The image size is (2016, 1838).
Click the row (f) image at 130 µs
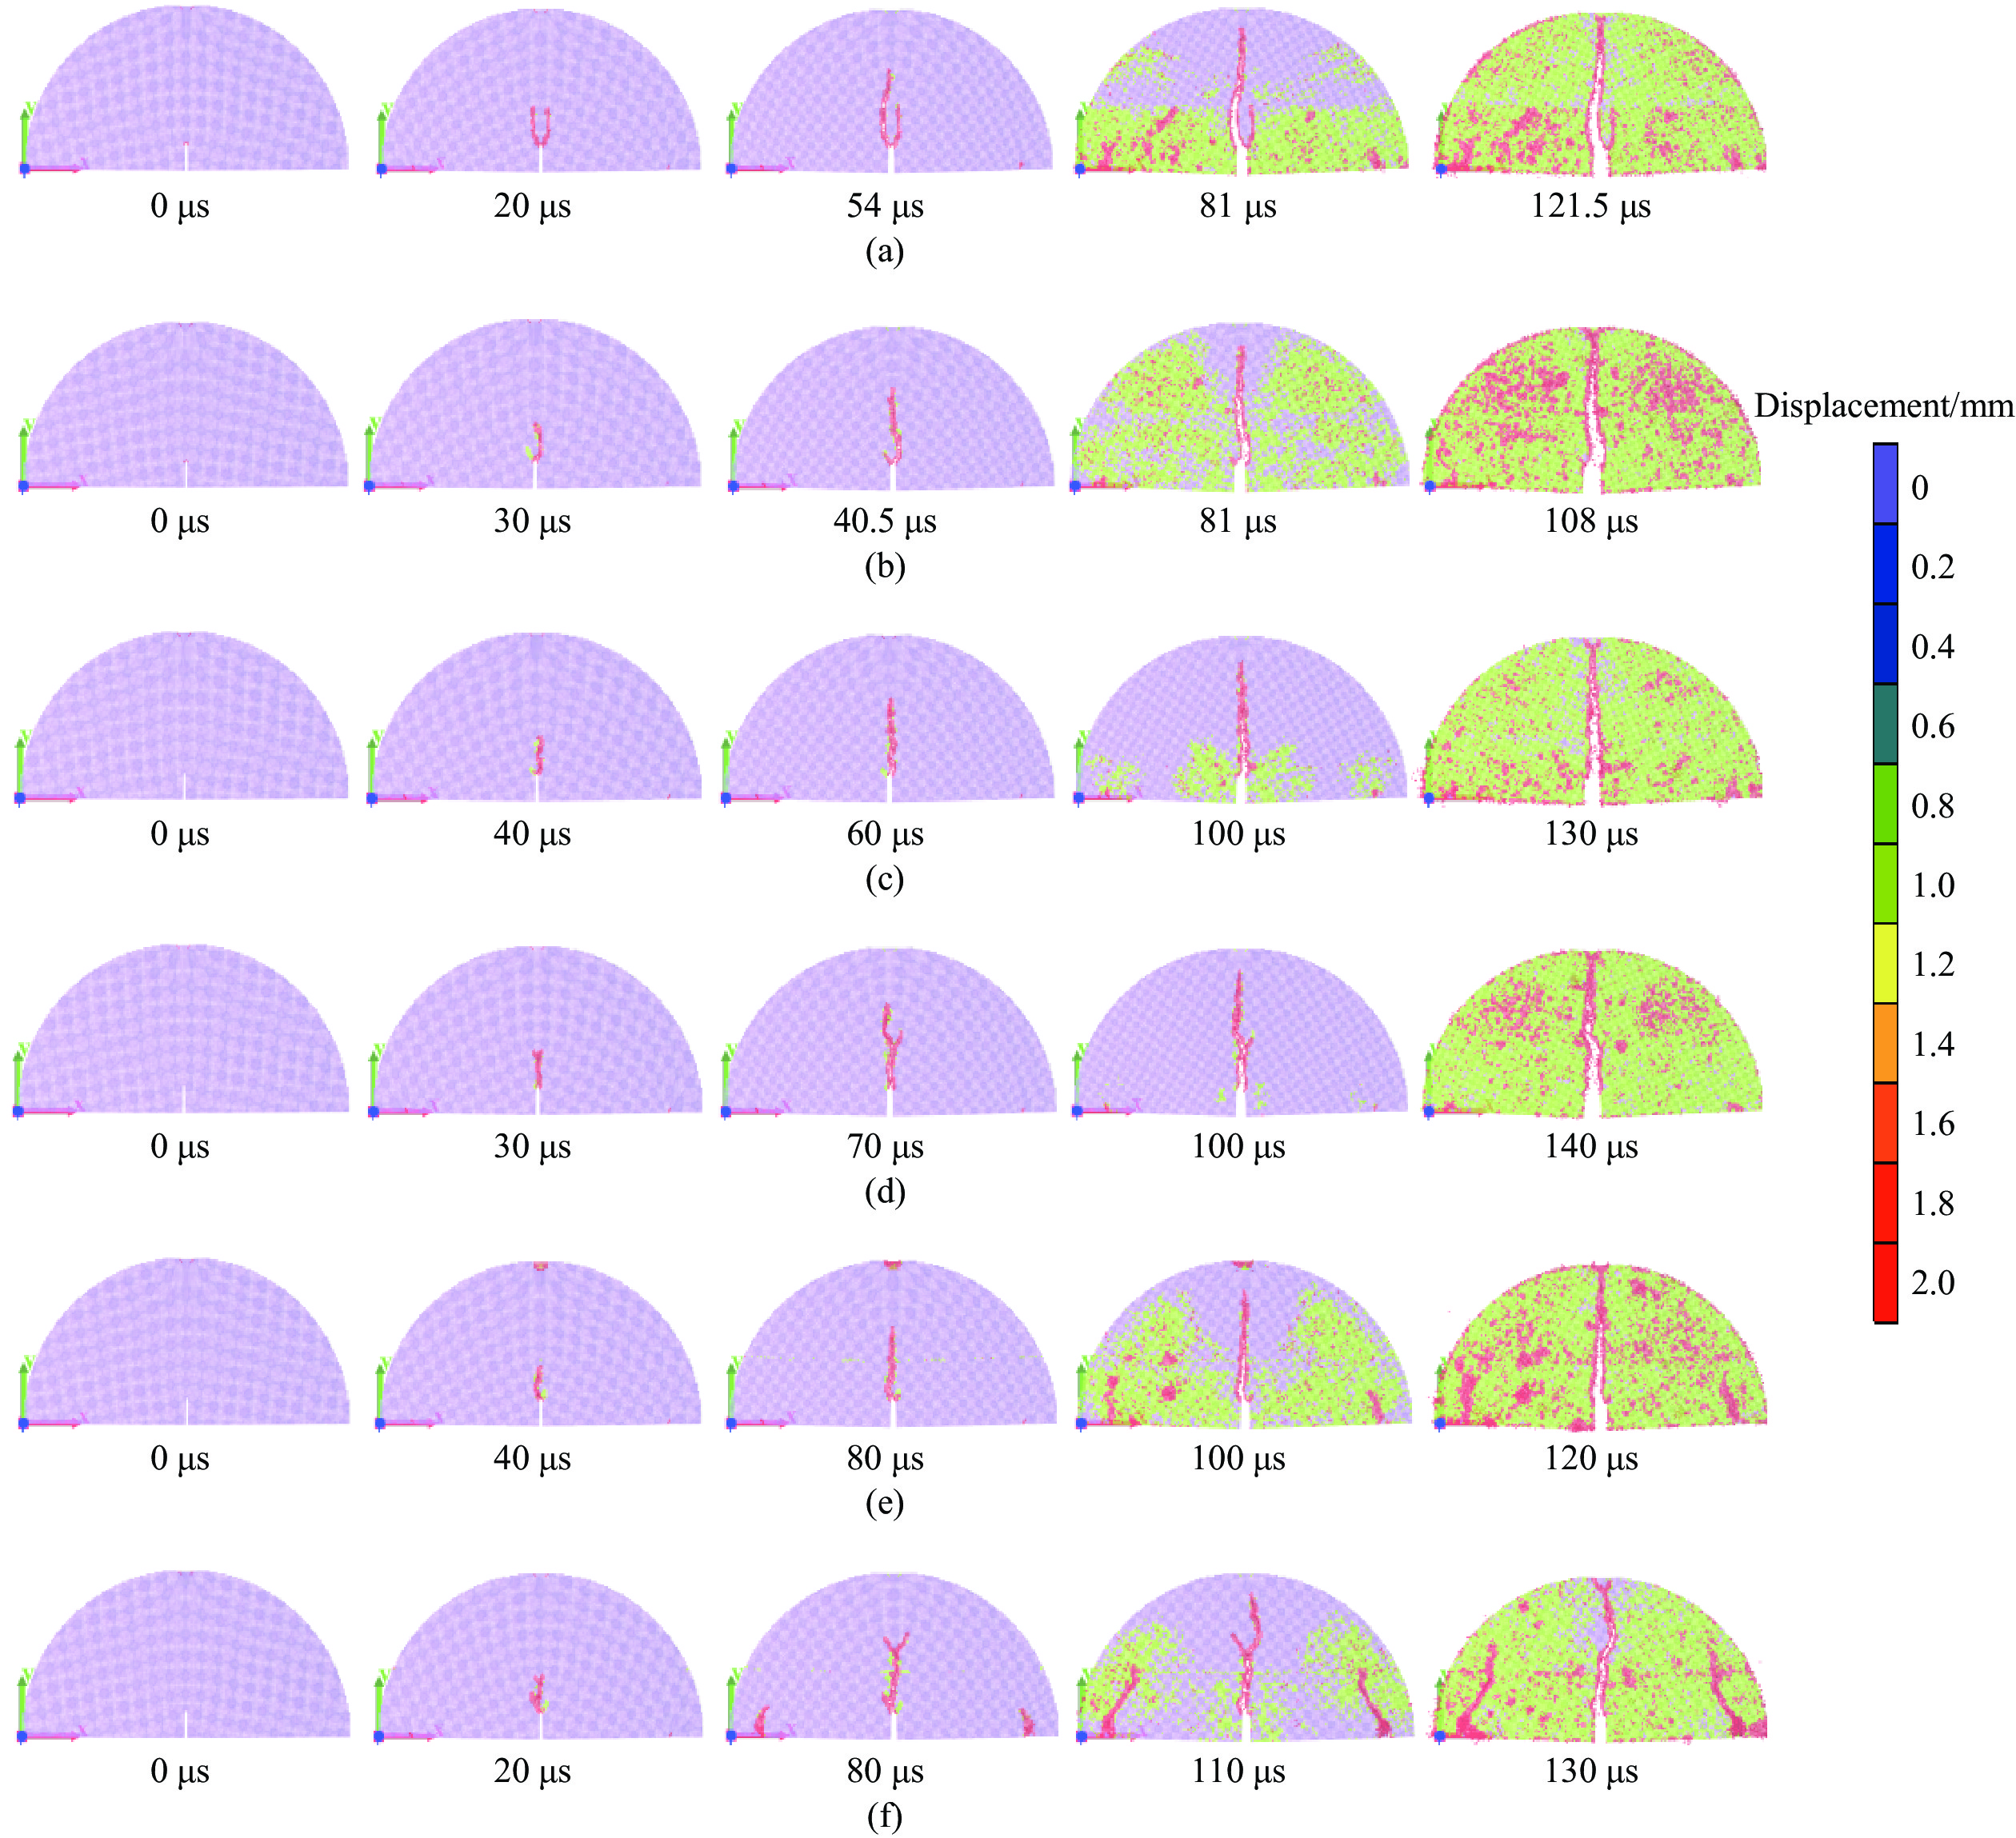(x=1600, y=1658)
